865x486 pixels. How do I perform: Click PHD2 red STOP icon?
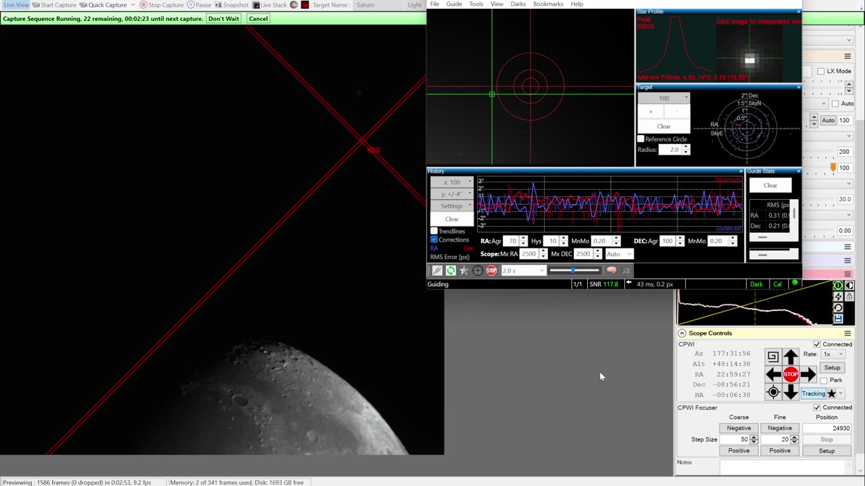pyautogui.click(x=491, y=271)
